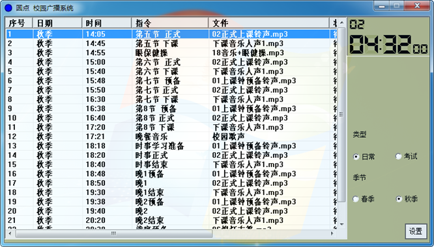Select the 晚餐音乐 command row
This screenshot has height=247, width=434.
tap(171, 136)
